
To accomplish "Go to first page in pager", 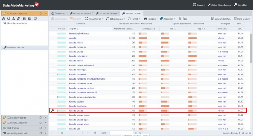I will click(x=52, y=133).
